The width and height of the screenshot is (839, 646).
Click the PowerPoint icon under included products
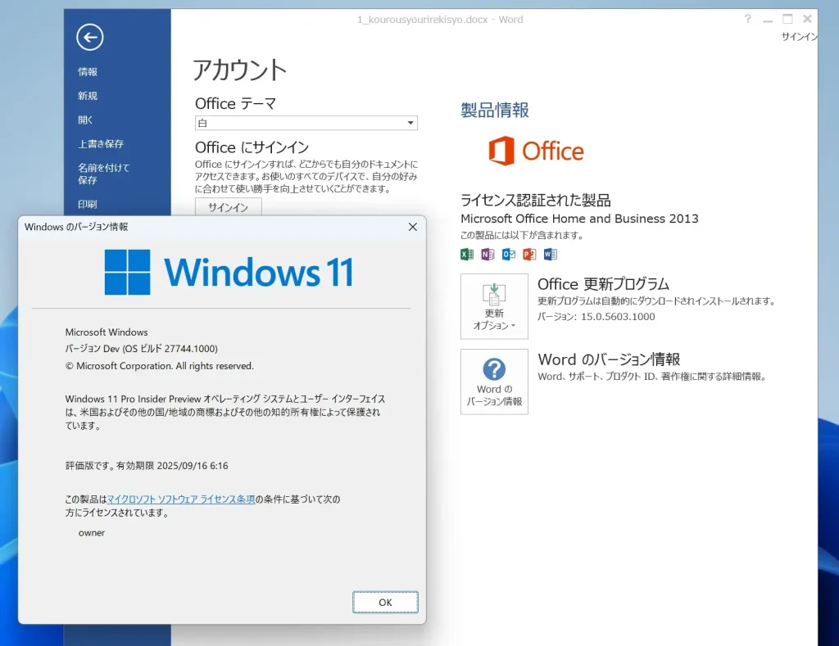529,255
